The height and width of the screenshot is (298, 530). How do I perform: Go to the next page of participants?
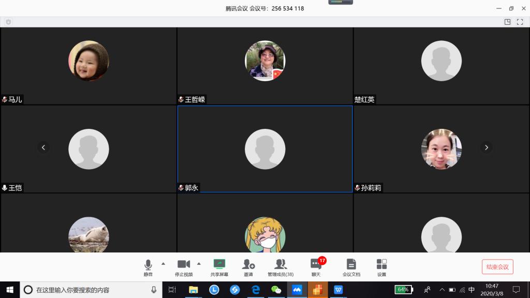point(486,147)
